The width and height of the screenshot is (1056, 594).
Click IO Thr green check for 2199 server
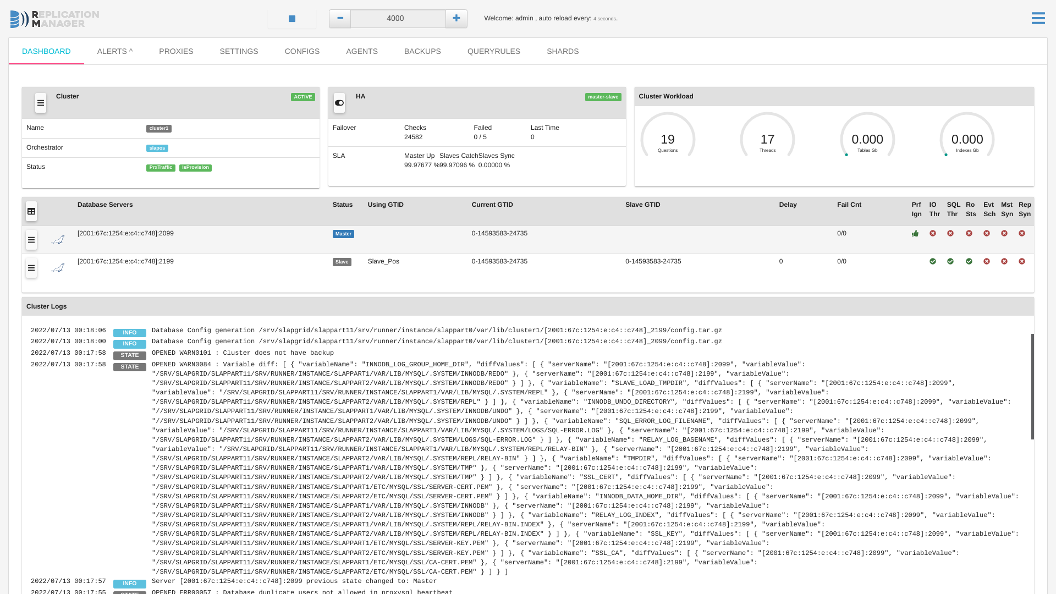click(933, 262)
